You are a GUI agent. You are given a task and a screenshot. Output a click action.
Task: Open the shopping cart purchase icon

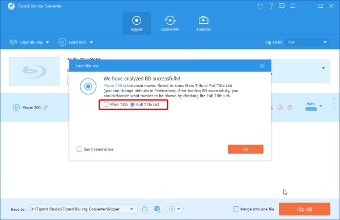pos(260,6)
